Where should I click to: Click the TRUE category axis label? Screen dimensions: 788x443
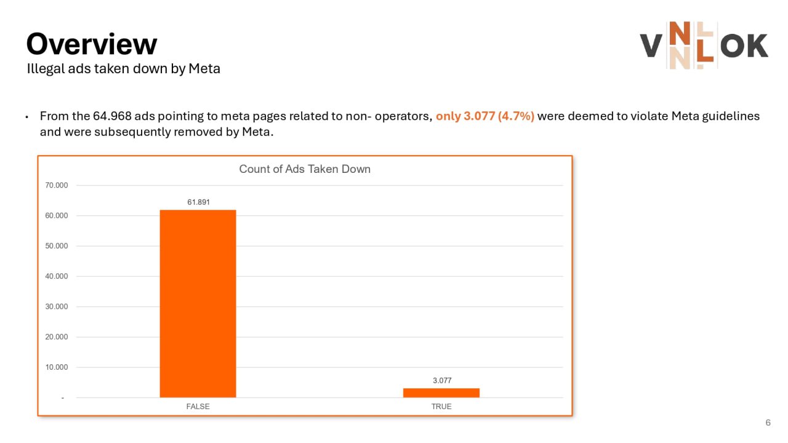pos(441,407)
